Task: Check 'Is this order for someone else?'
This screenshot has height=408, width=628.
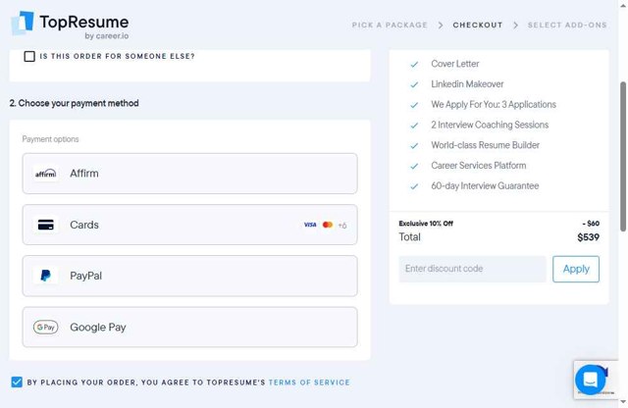Action: (x=29, y=56)
